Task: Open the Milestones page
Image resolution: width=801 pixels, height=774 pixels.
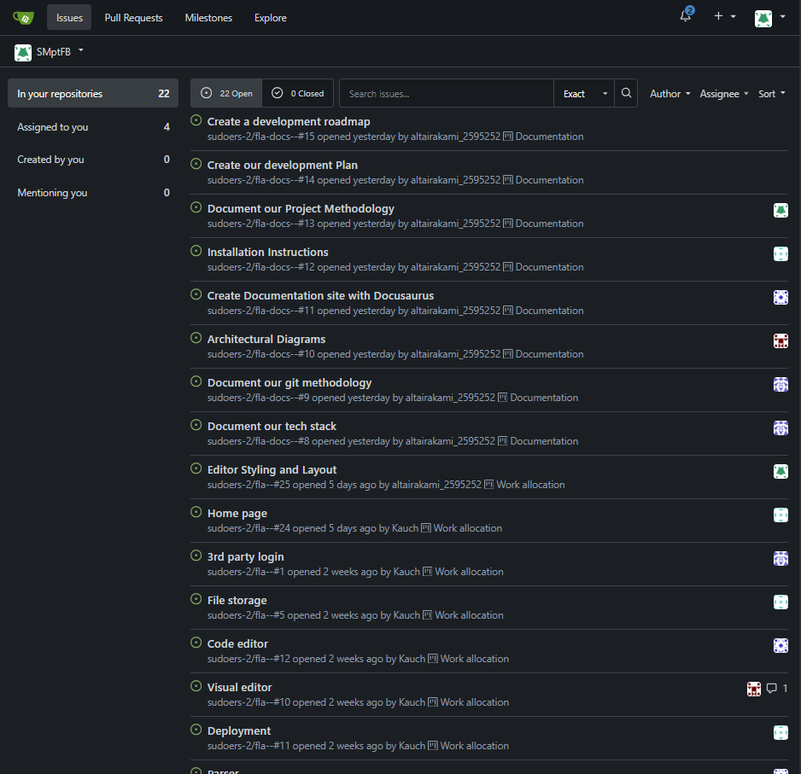Action: 208,17
